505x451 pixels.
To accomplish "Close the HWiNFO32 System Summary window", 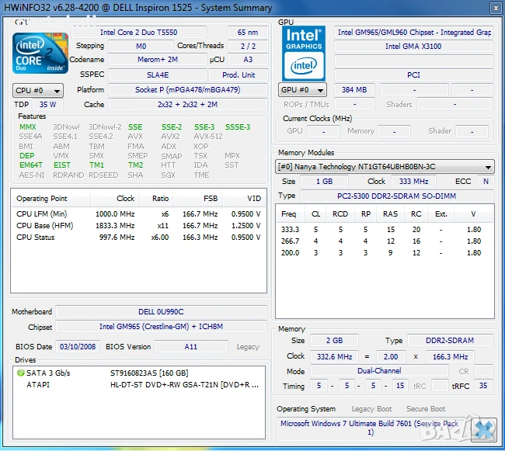I will [495, 8].
